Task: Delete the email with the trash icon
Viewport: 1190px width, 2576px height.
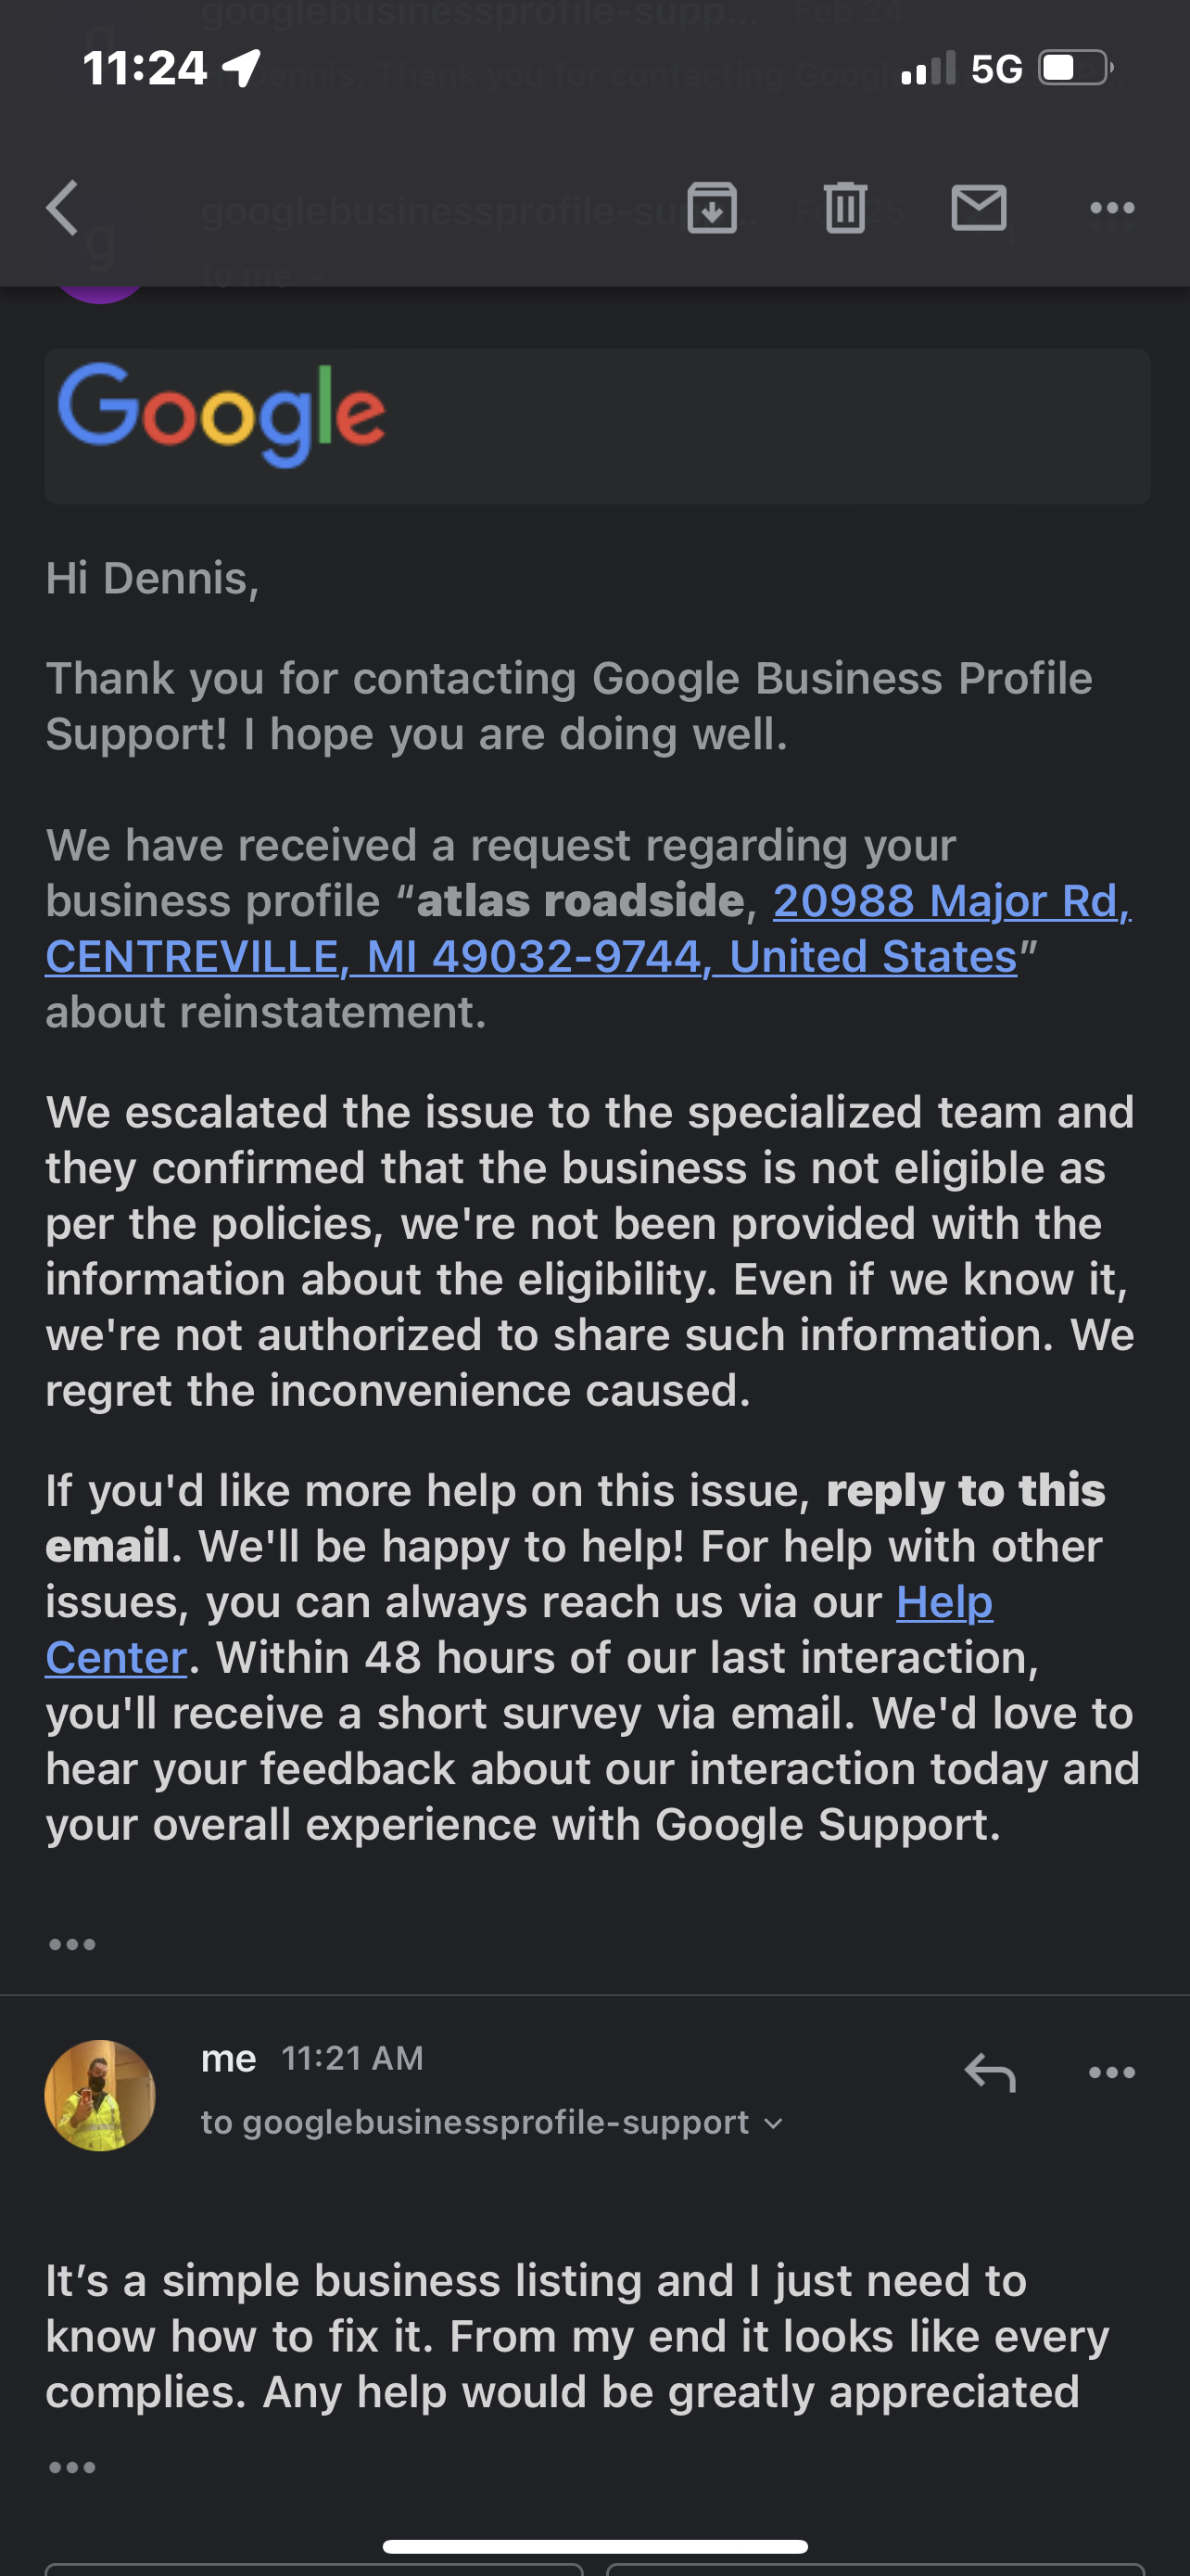Action: tap(844, 208)
